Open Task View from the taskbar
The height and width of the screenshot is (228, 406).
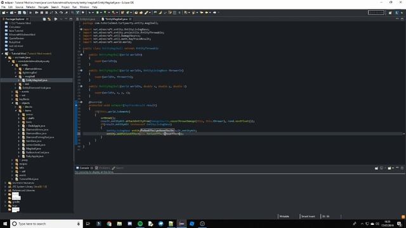pyautogui.click(x=88, y=224)
